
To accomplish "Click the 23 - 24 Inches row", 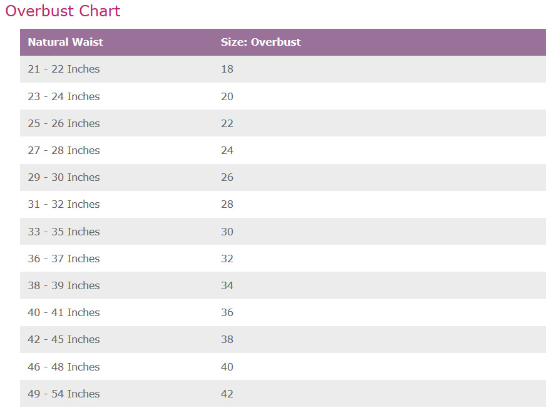I will [x=283, y=96].
